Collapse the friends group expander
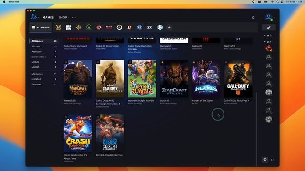305x171 pixels. click(x=265, y=42)
